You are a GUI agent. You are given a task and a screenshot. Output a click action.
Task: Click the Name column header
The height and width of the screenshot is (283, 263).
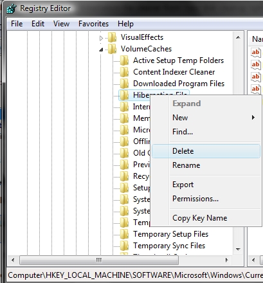tap(257, 39)
